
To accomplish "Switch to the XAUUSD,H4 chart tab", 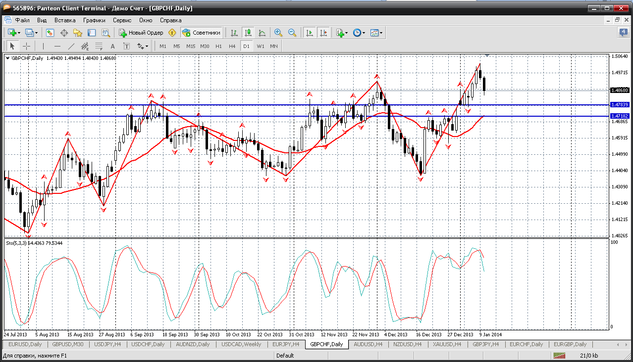I will click(447, 344).
